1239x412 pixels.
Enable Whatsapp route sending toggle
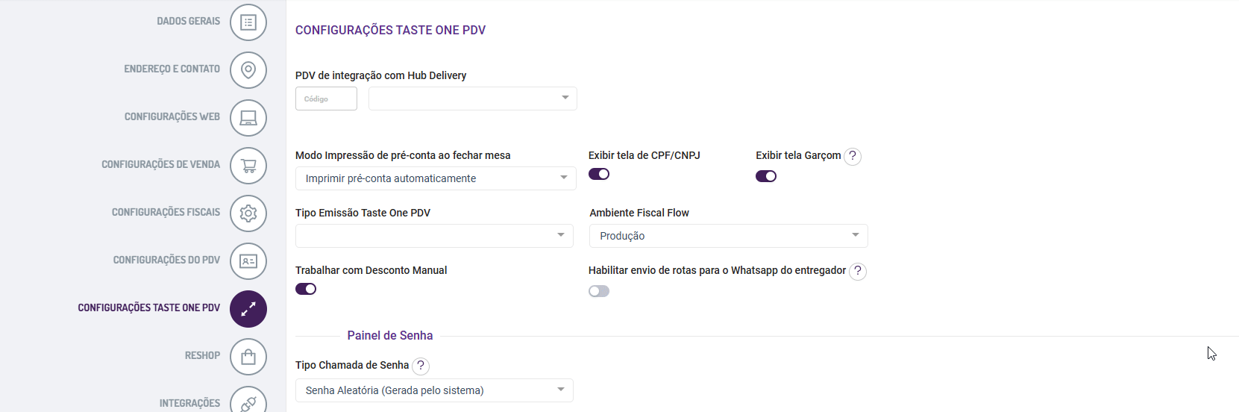point(599,291)
